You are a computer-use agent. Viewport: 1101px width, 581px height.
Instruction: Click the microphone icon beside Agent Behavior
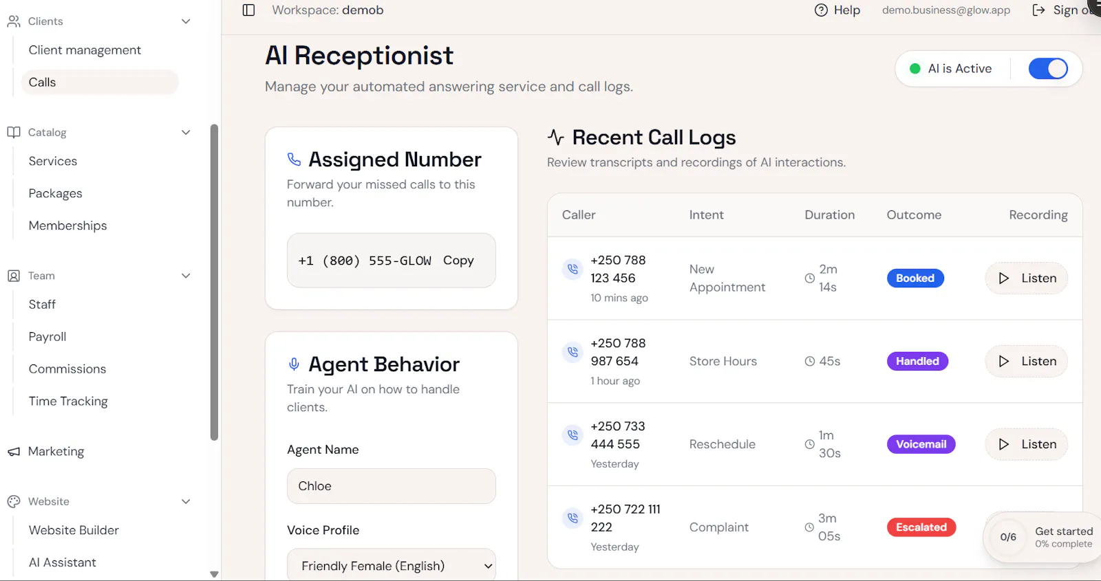pyautogui.click(x=294, y=364)
